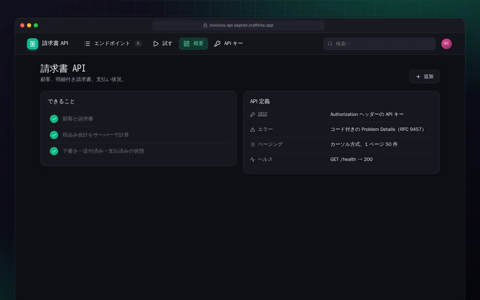Click the 請求書 API logo icon
Viewport: 480px width, 300px height.
pos(33,44)
